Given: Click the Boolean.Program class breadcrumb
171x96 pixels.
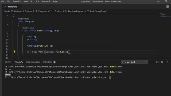Looking at the screenshot, I should tap(76, 11).
